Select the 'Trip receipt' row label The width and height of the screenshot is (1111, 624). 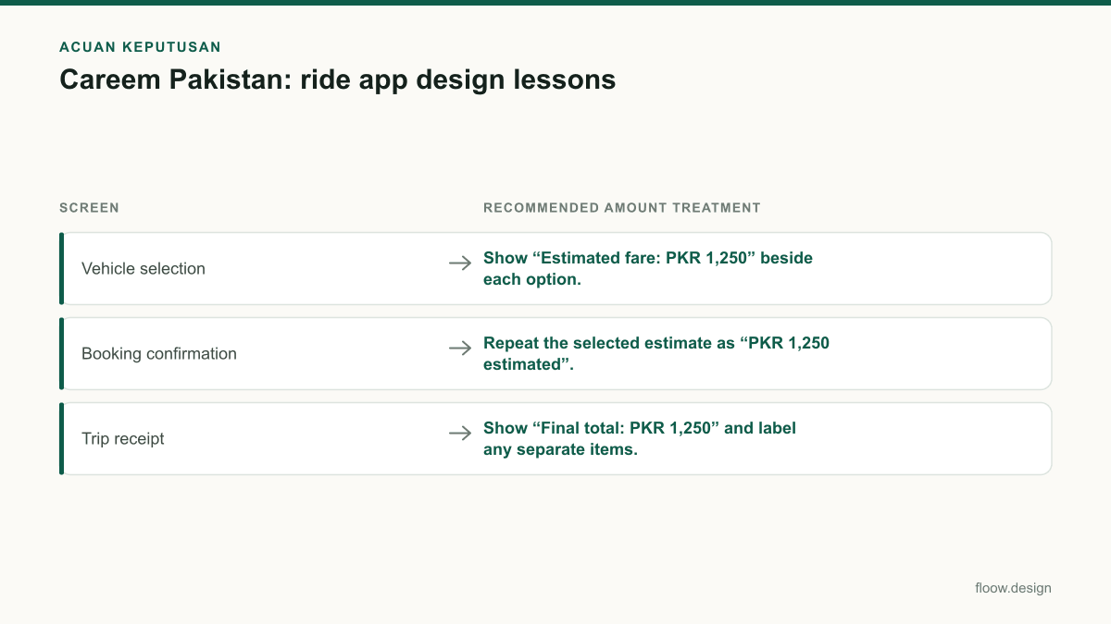pyautogui.click(x=123, y=439)
